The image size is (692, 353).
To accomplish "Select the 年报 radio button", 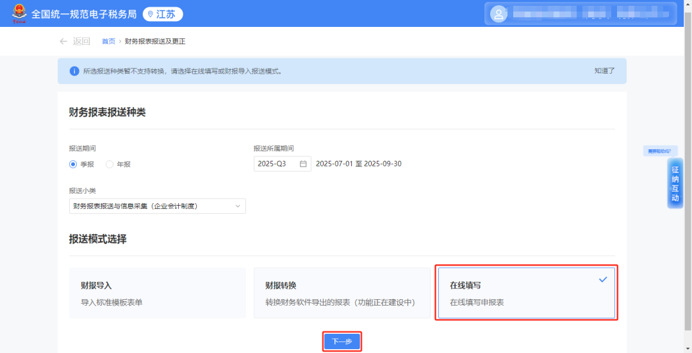I will (x=110, y=165).
